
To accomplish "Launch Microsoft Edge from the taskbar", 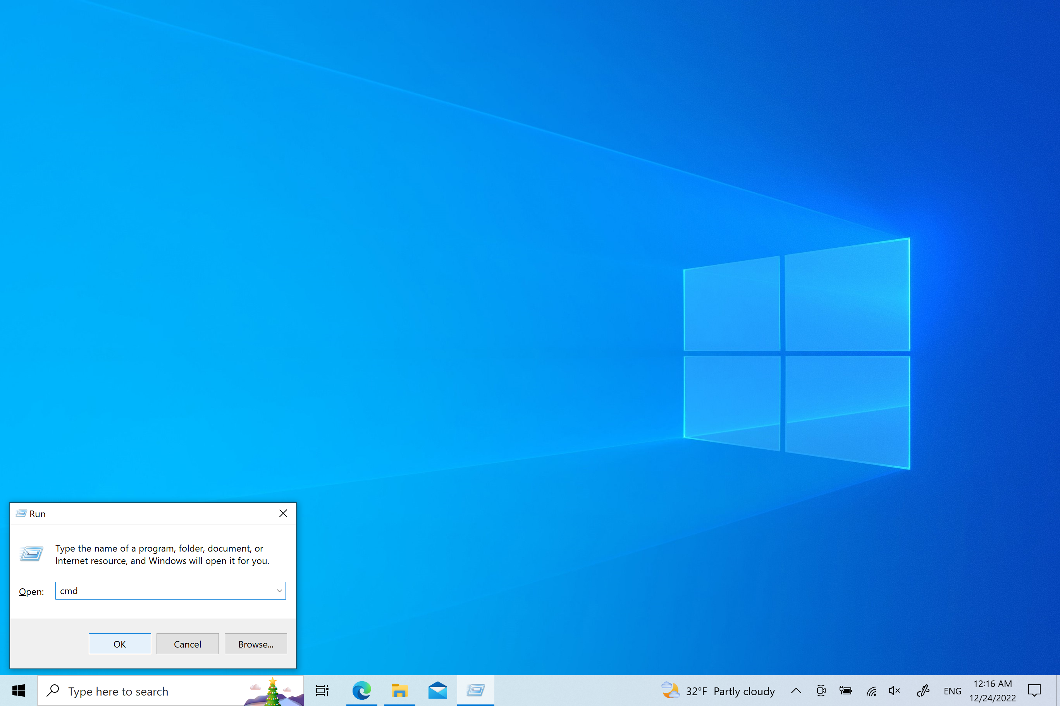I will pos(361,690).
